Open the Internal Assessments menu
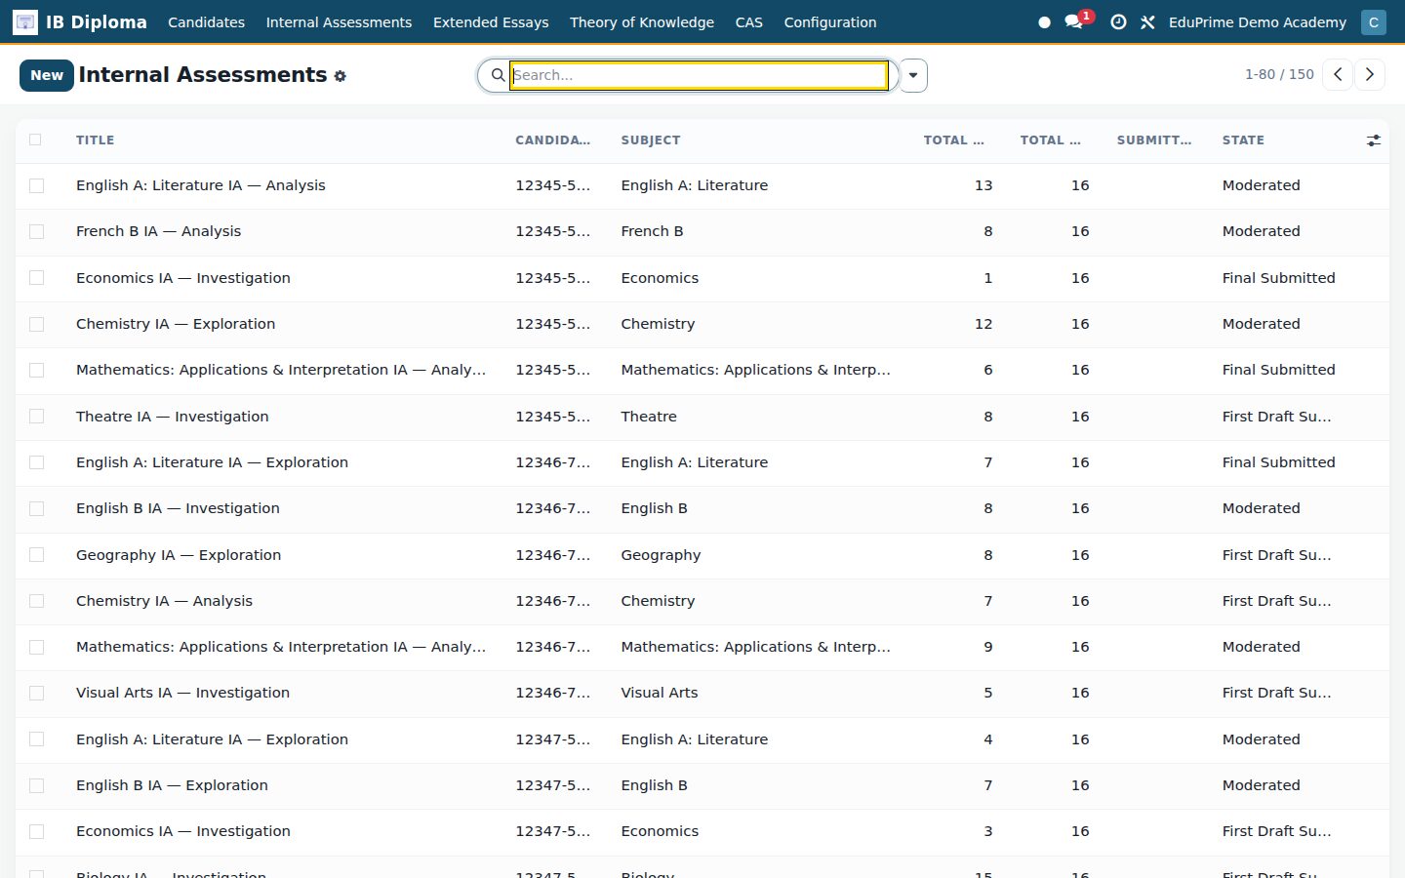The width and height of the screenshot is (1405, 878). (x=339, y=21)
